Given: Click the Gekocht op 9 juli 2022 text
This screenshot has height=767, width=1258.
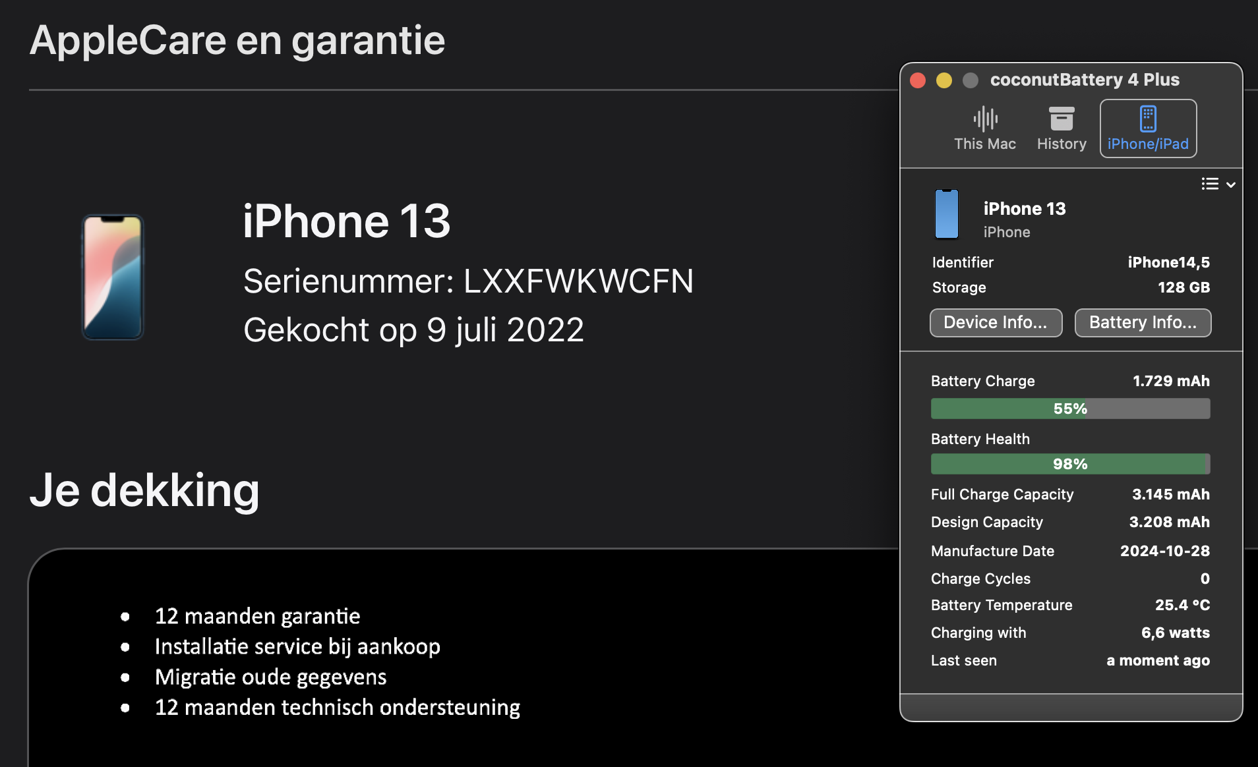Looking at the screenshot, I should [413, 330].
